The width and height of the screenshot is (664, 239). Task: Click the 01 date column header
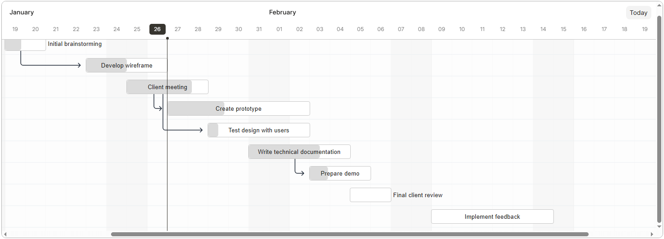tap(279, 29)
